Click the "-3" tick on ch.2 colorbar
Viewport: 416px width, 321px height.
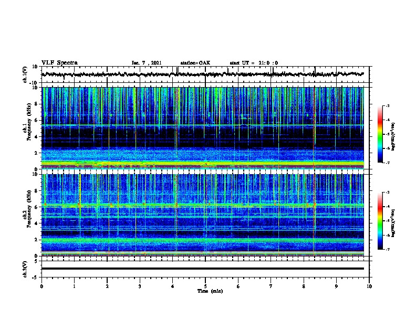[x=387, y=192]
